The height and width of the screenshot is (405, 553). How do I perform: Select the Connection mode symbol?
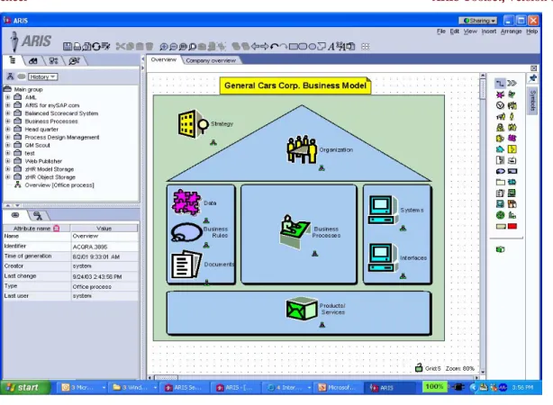tap(500, 83)
